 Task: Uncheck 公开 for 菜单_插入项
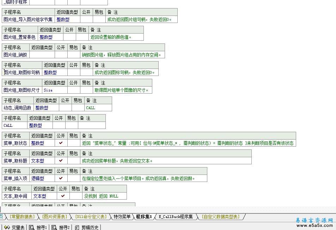[x=61, y=178]
